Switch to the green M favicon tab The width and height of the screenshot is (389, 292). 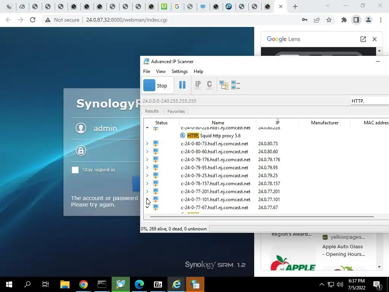pos(164,6)
